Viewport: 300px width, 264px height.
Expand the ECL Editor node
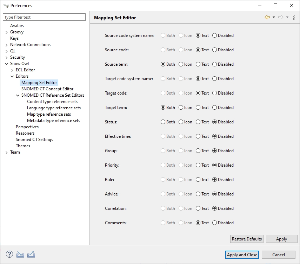pyautogui.click(x=12, y=70)
